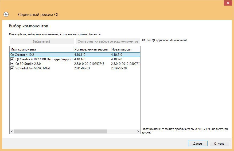Uncheck VCRedist for MSVC 64bit
Screen dimensions: 234x151
[x=12, y=68]
